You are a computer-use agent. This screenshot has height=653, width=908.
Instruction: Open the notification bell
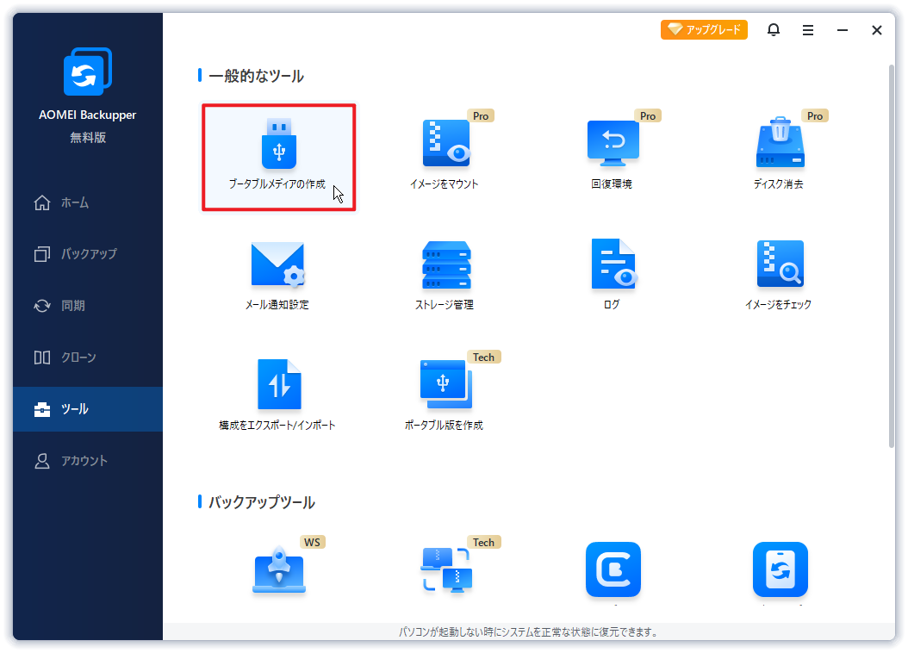pyautogui.click(x=773, y=29)
